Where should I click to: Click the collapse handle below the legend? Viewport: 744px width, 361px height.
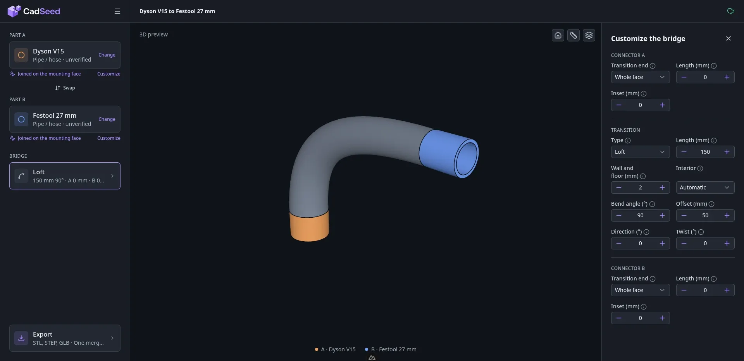pyautogui.click(x=372, y=358)
